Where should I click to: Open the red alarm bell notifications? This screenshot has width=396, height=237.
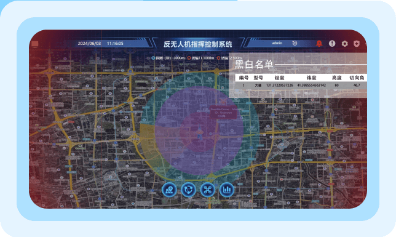click(319, 44)
